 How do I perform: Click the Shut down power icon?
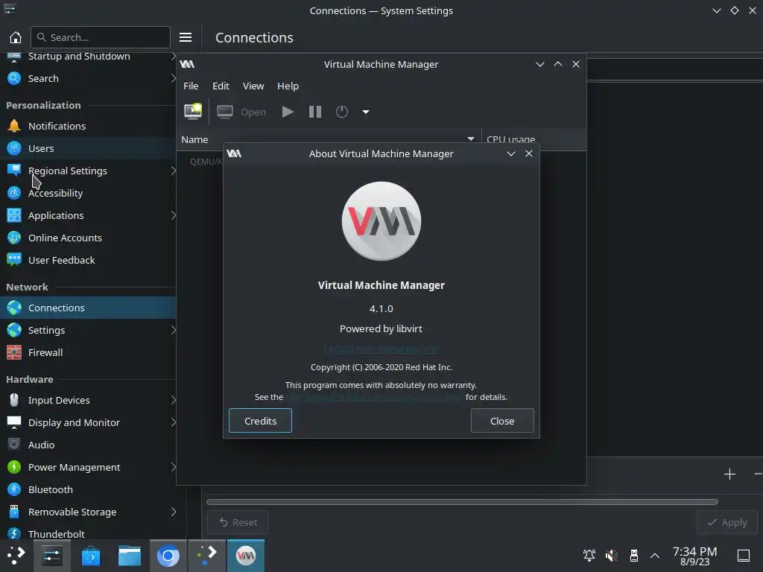pos(342,112)
